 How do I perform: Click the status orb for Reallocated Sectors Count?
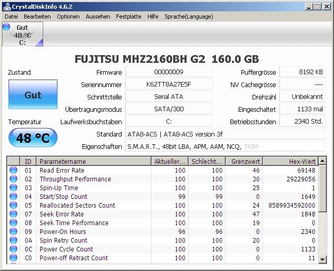(x=13, y=205)
